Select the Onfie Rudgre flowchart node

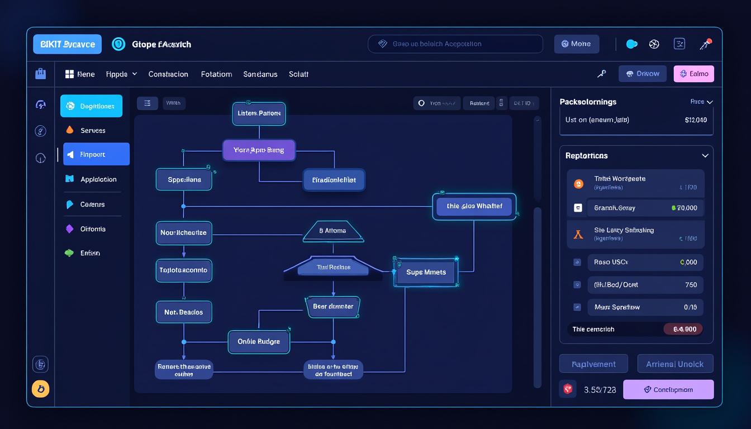coord(259,341)
